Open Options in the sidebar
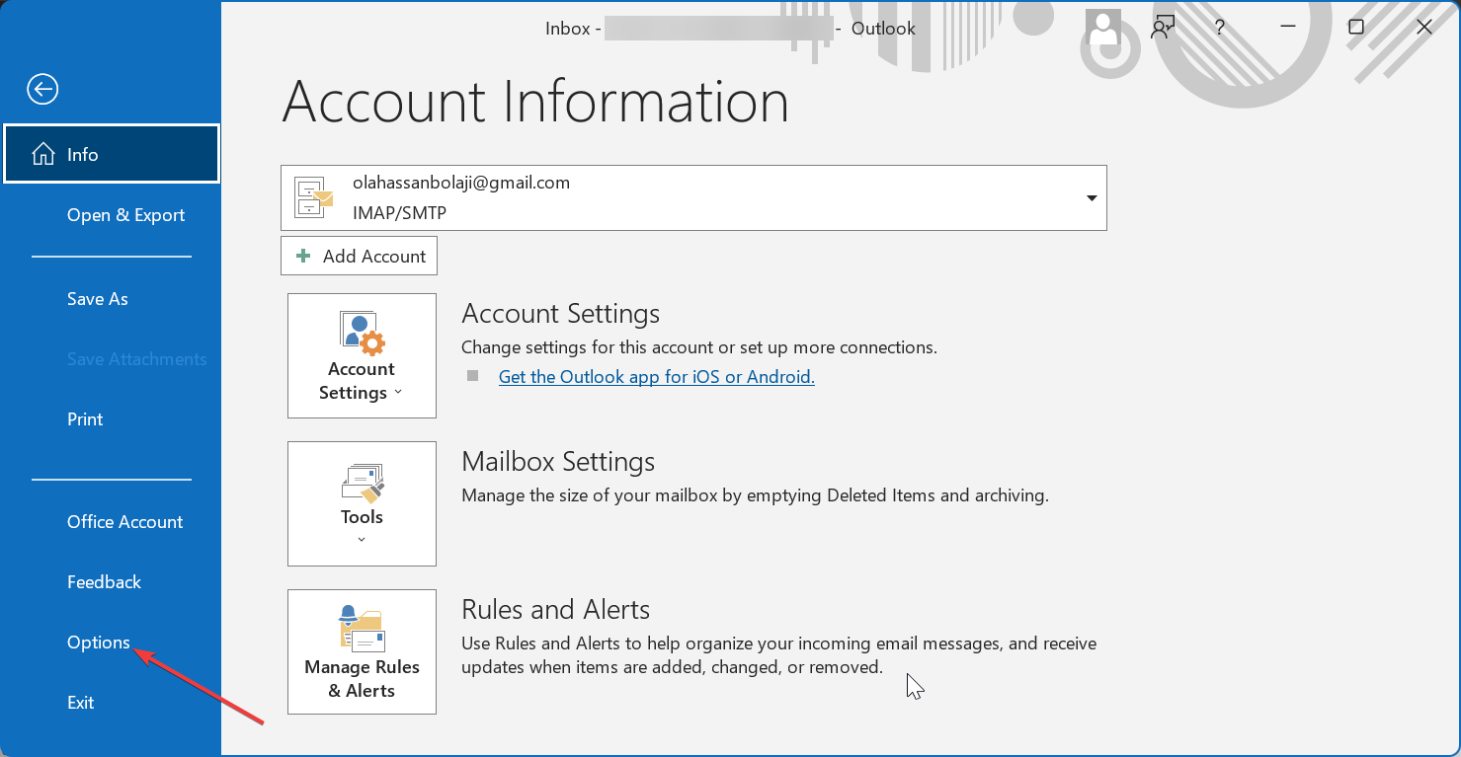1461x757 pixels. (99, 643)
